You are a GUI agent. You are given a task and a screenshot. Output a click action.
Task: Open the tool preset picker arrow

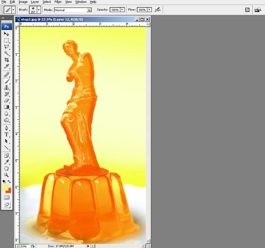click(x=13, y=10)
